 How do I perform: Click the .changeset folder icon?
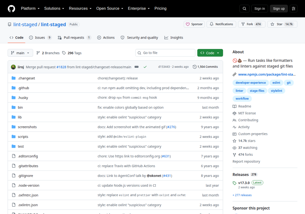14,78
